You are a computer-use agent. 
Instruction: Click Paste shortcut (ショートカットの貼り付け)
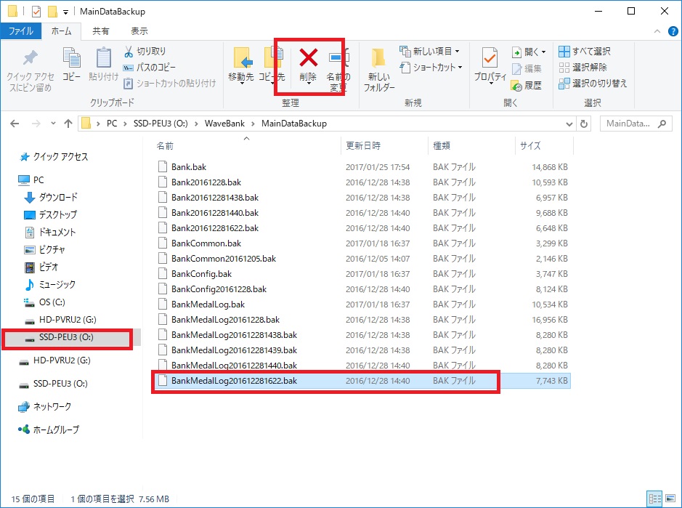[170, 83]
